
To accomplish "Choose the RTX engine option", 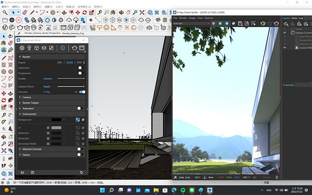I will pos(79,63).
